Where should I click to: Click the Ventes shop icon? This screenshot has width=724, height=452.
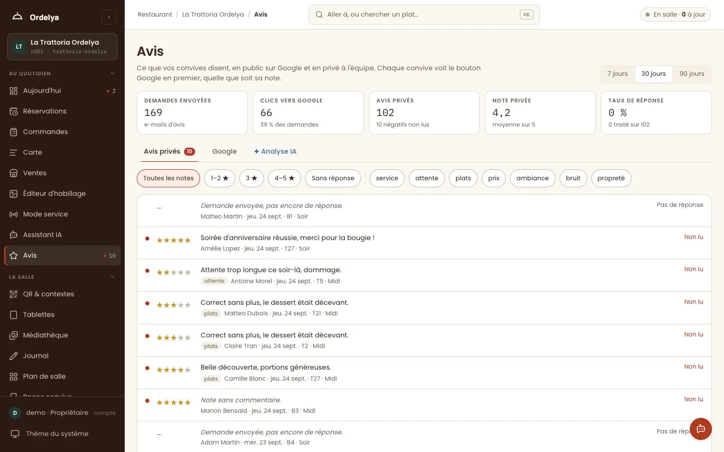click(14, 173)
